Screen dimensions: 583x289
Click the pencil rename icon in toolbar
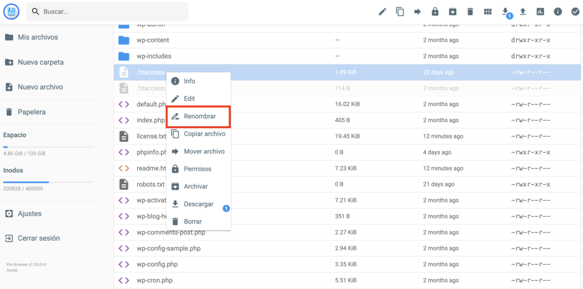(x=382, y=12)
